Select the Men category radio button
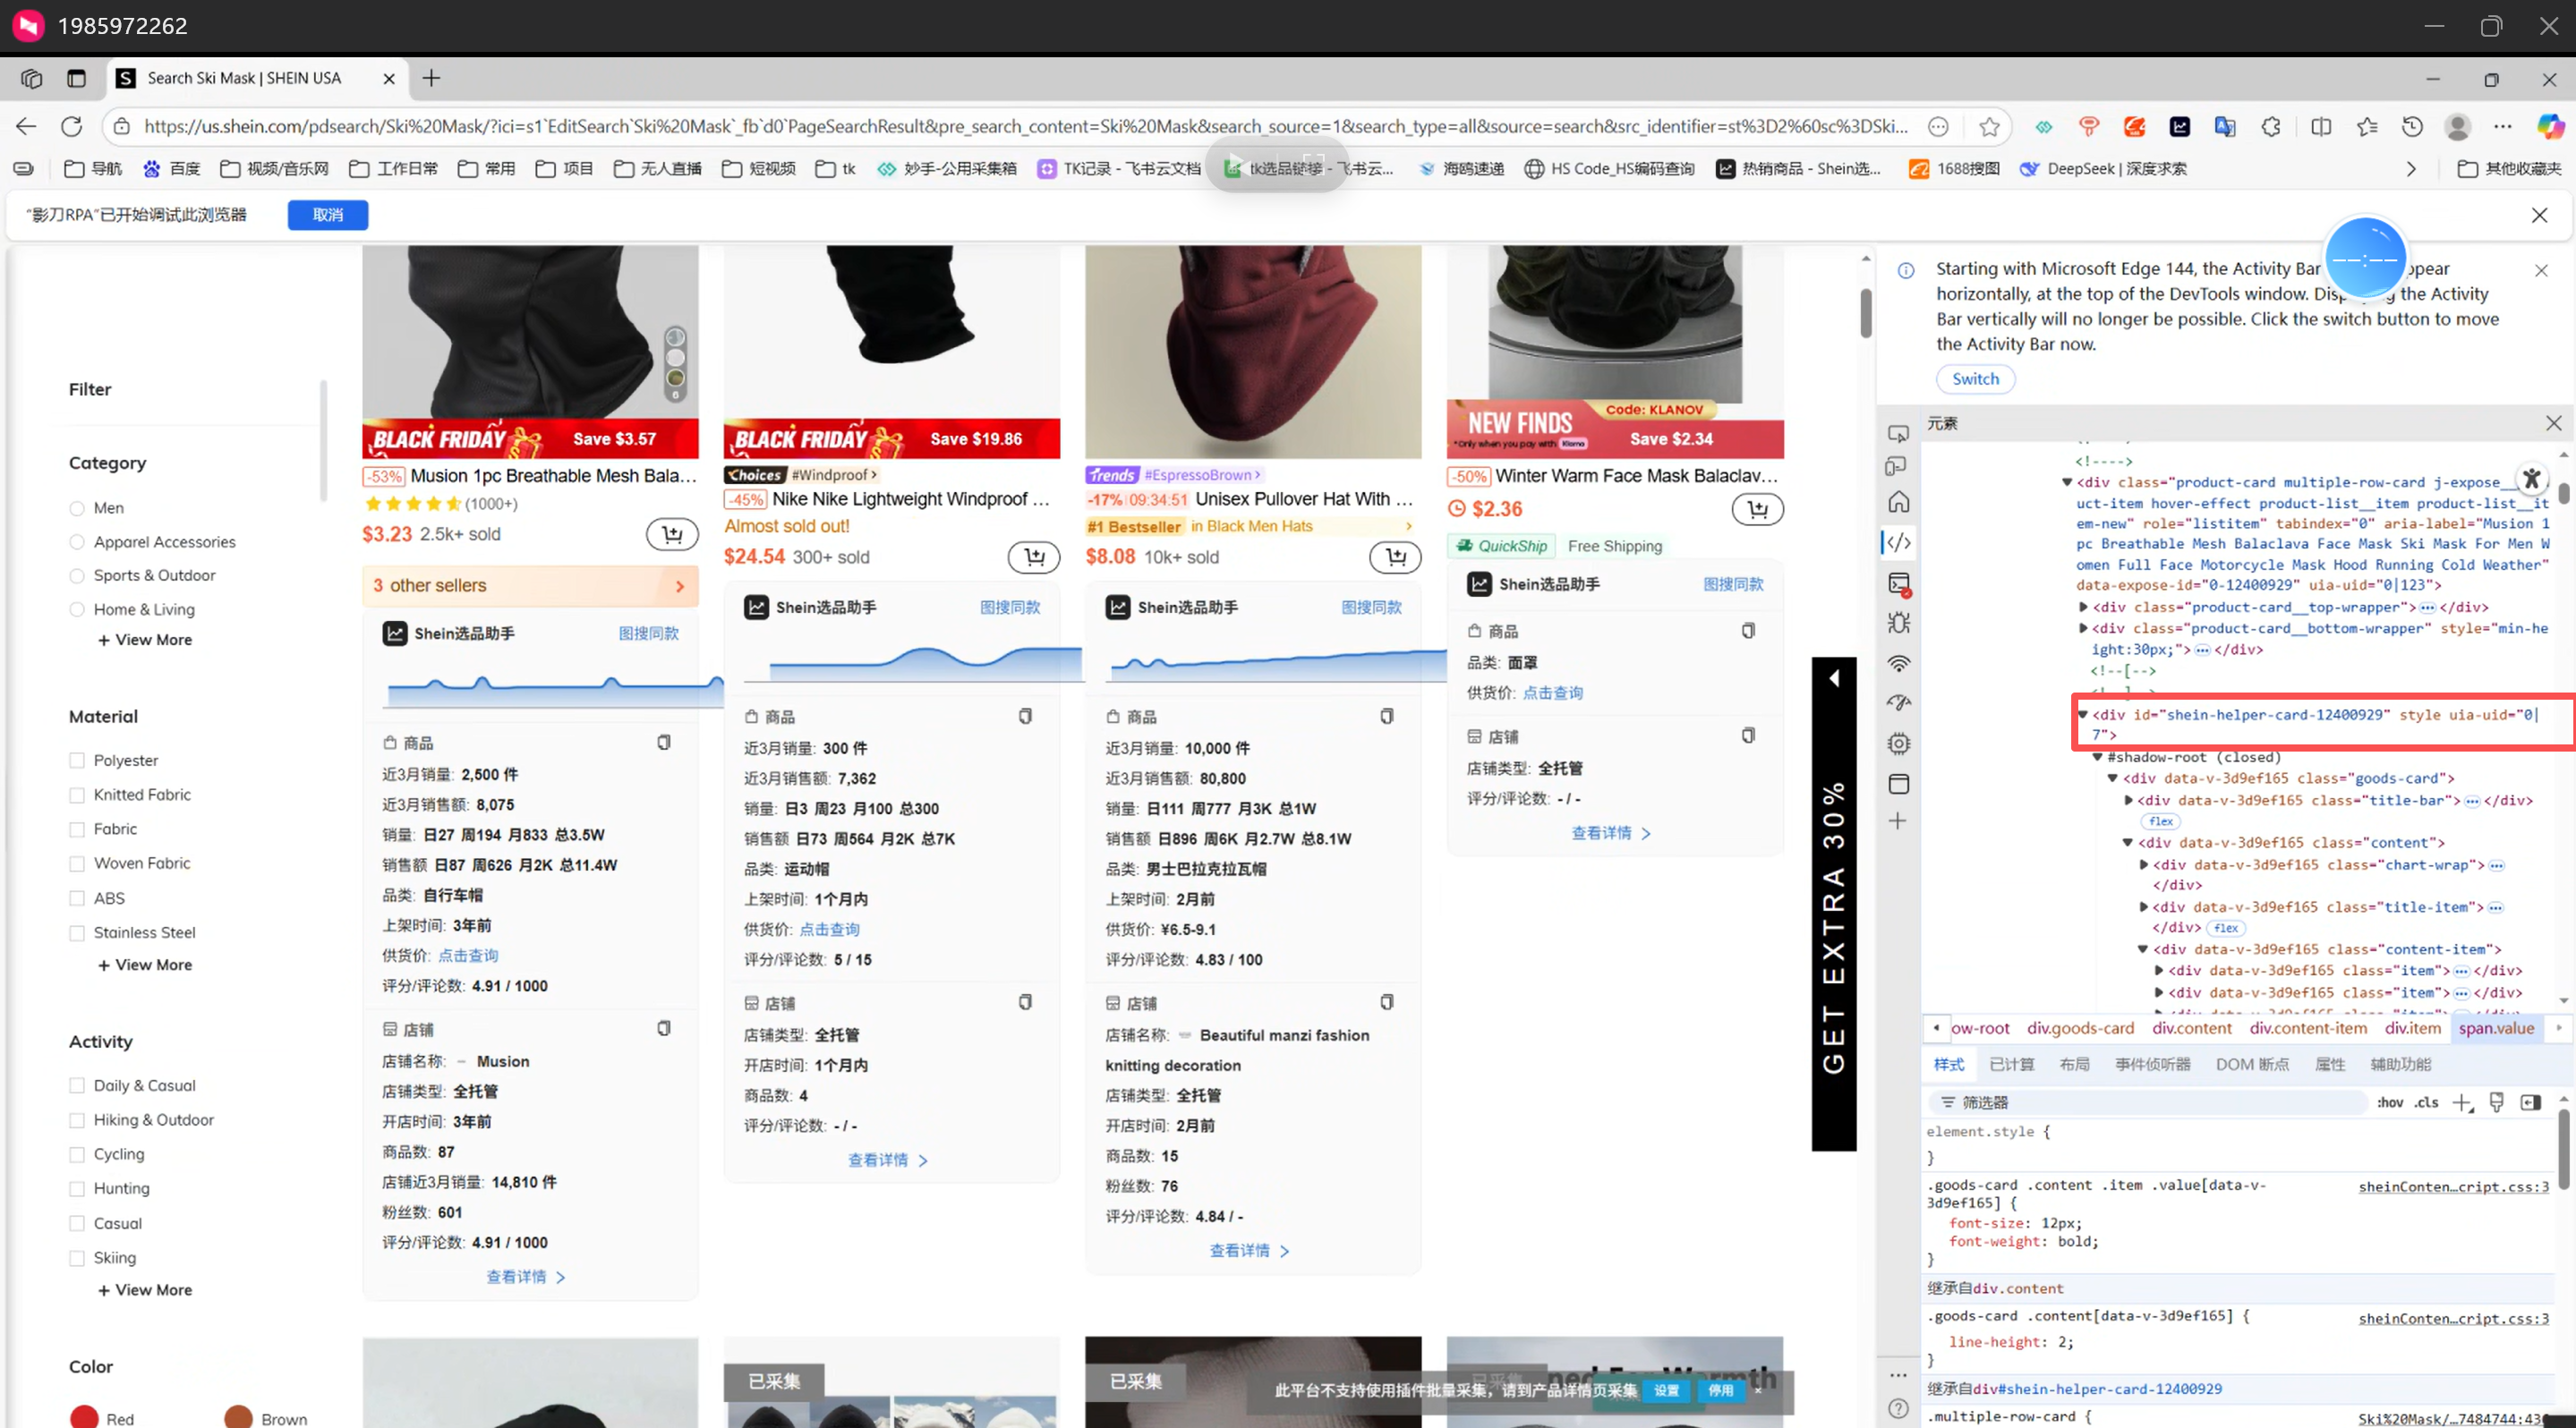This screenshot has height=1428, width=2576. point(77,508)
